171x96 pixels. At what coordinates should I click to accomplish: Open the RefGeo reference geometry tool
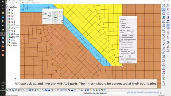pyautogui.click(x=168, y=6)
